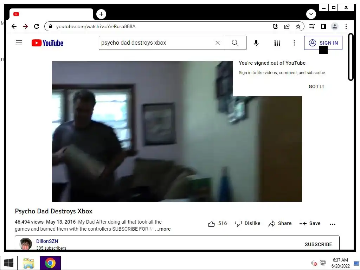Submit search with magnifying glass button

tap(235, 43)
